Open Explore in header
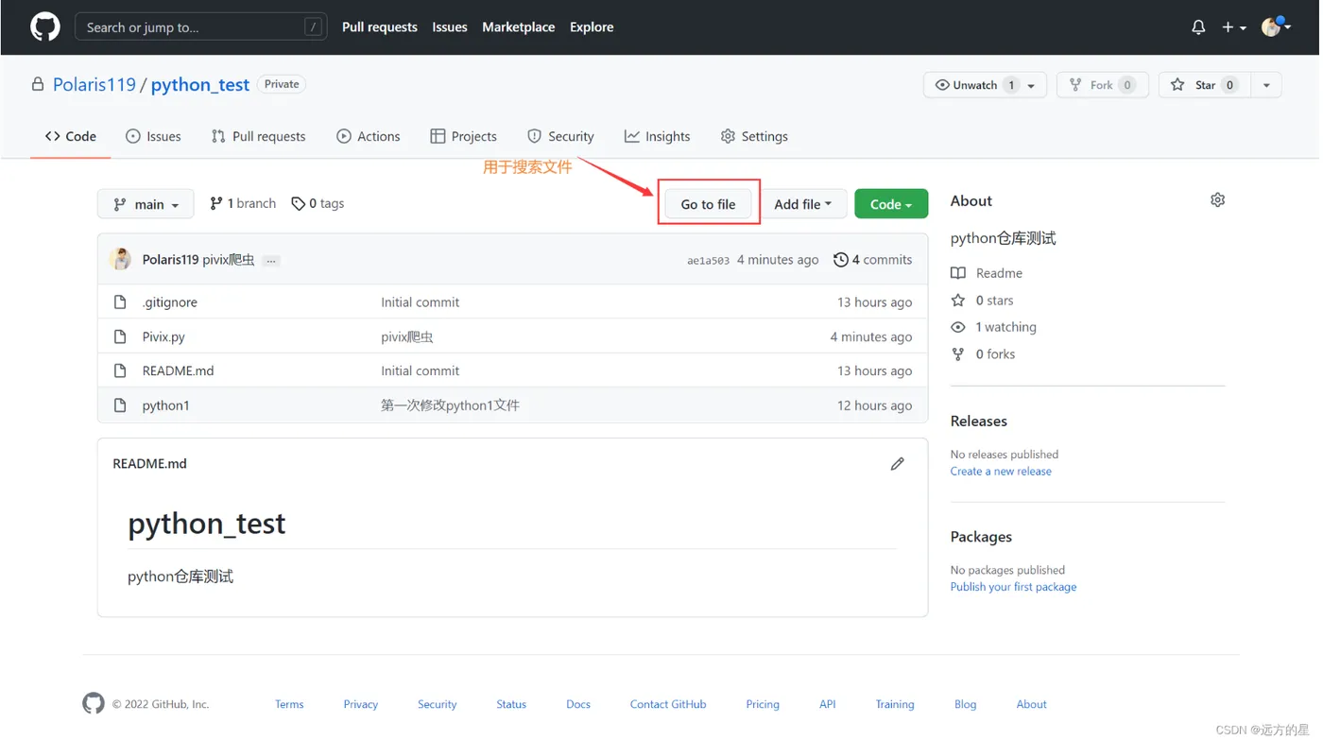Screen dimensions: 1323x740 [x=593, y=26]
